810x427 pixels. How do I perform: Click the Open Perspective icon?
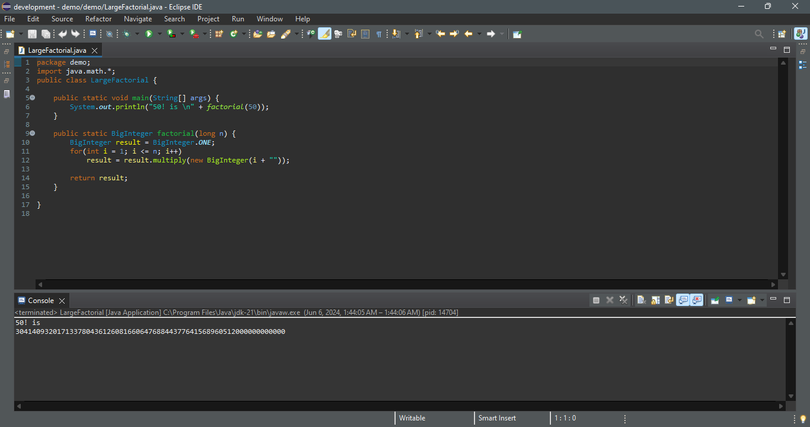pos(782,34)
